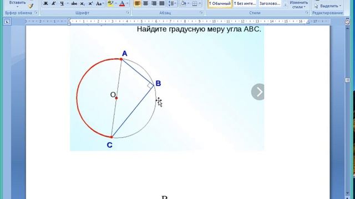Open borders dropdown arrow
355x199 pixels.
pyautogui.click(x=200, y=3)
